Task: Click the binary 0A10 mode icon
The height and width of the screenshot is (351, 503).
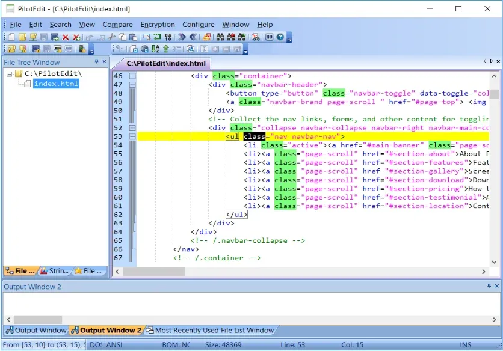Action: tap(168, 37)
